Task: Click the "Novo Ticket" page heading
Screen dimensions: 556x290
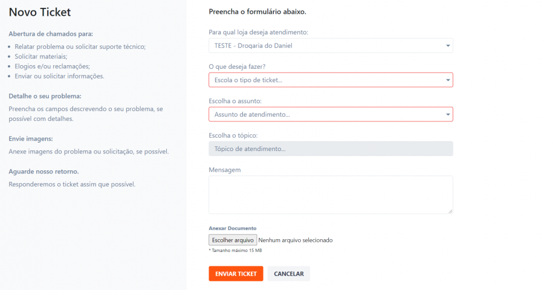Action: pos(40,12)
